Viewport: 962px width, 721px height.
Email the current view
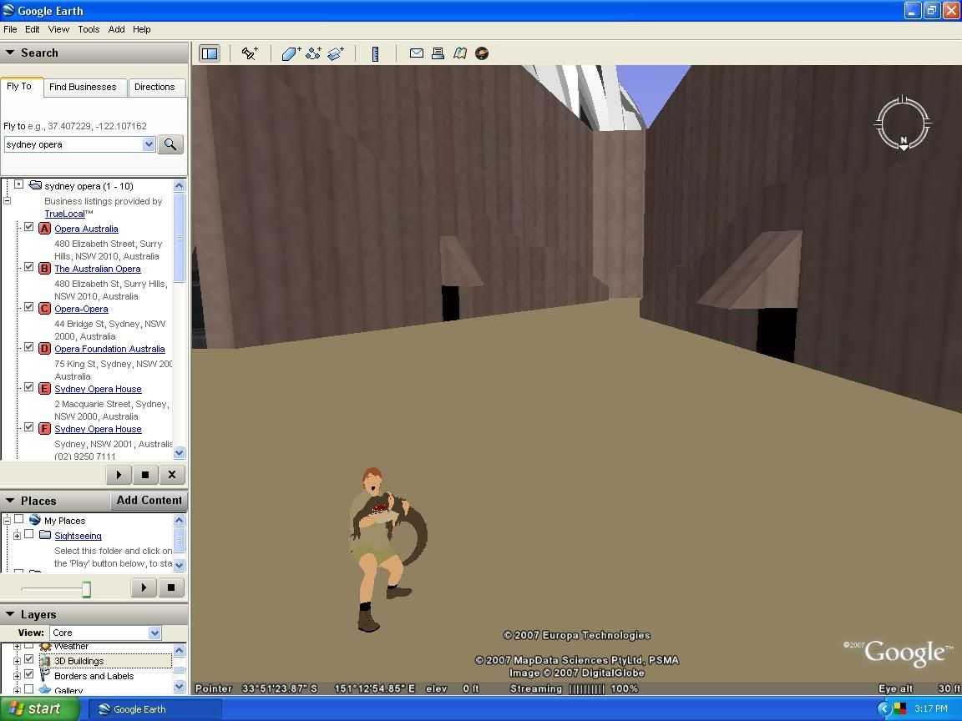tap(417, 53)
